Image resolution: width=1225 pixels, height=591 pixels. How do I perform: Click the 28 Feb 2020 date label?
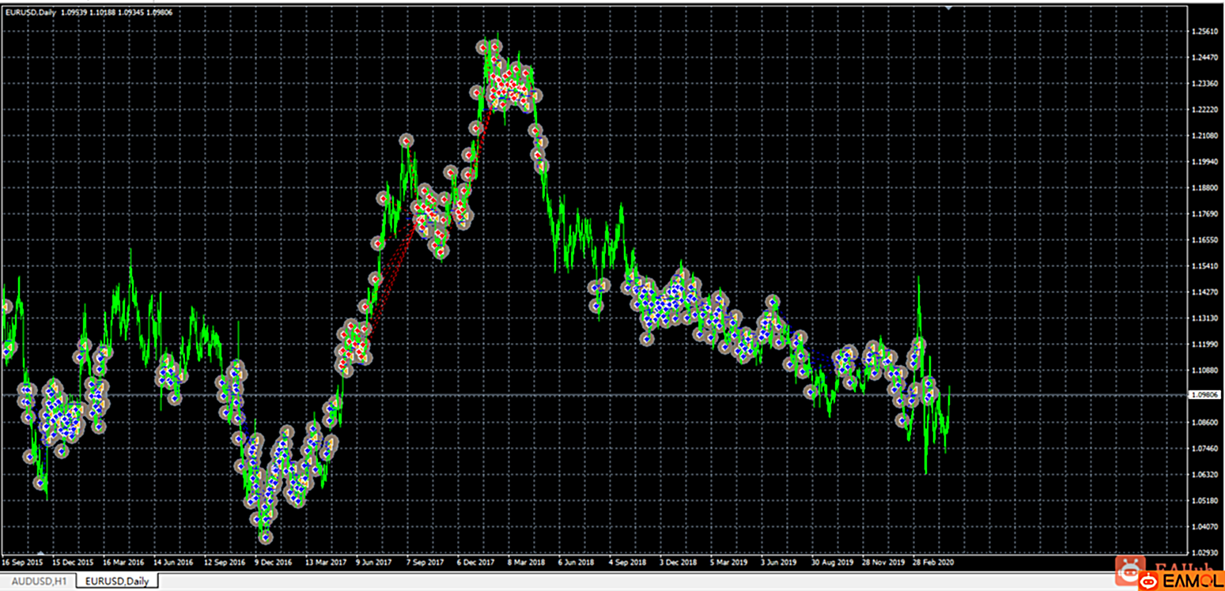(935, 563)
